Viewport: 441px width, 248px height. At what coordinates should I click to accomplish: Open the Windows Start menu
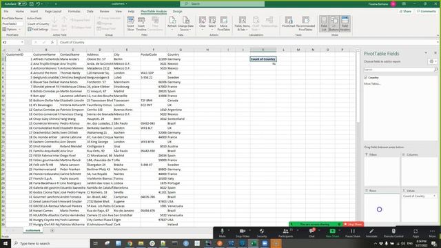6,243
